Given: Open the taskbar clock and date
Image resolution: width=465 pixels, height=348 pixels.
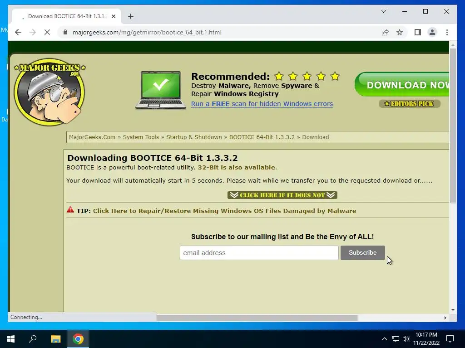Looking at the screenshot, I should [x=426, y=339].
